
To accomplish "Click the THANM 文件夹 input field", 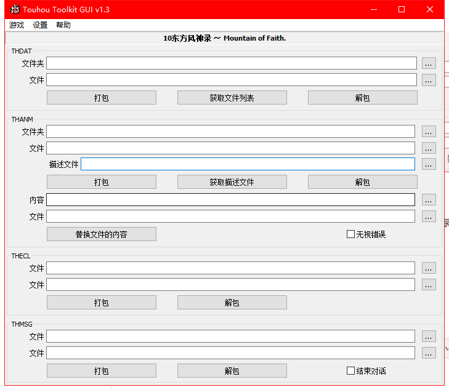I will coord(230,132).
